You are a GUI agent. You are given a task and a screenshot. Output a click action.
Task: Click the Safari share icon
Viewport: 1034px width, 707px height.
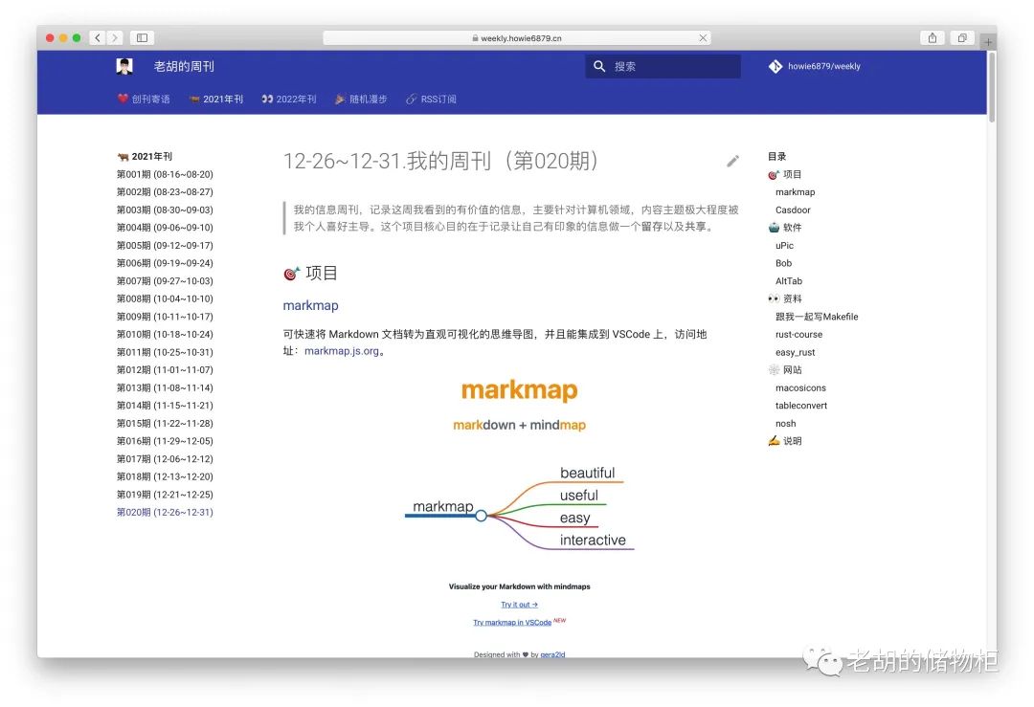click(933, 37)
